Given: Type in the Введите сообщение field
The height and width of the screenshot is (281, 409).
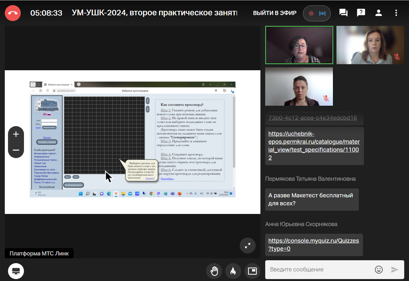Looking at the screenshot, I should point(320,270).
